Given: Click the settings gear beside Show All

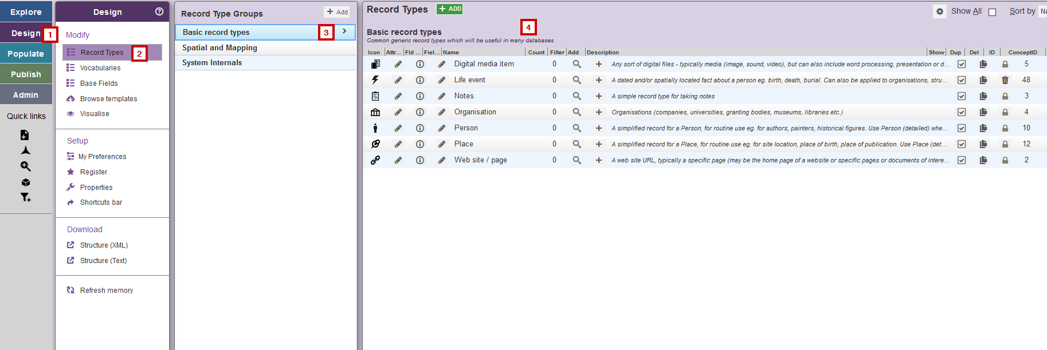Looking at the screenshot, I should [x=939, y=11].
